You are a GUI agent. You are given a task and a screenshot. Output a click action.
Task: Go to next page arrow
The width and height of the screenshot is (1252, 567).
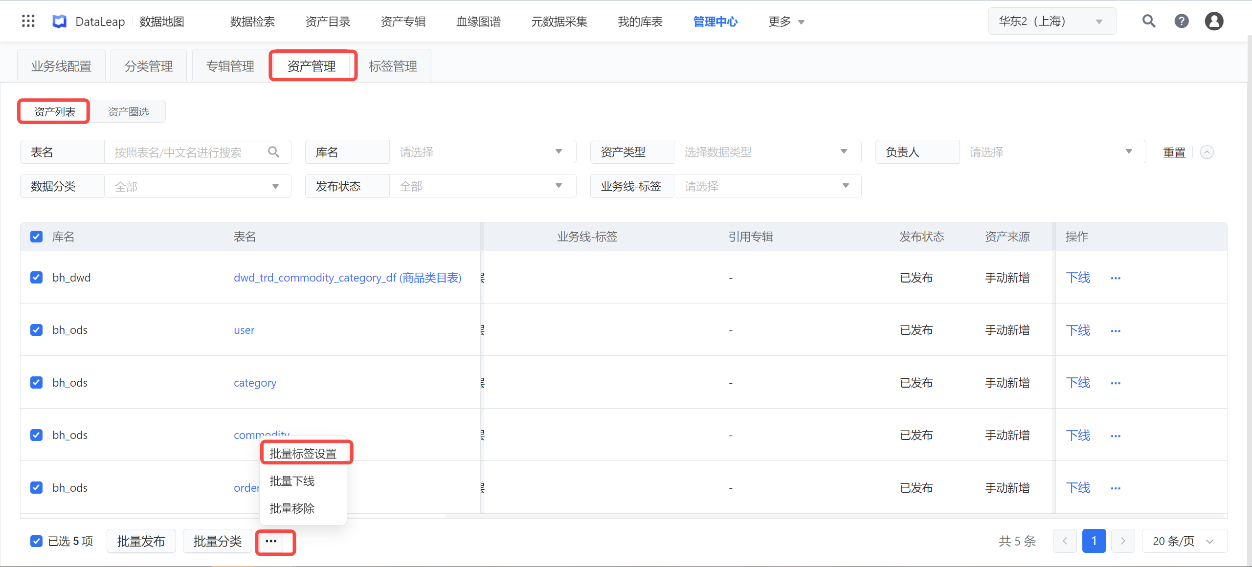(x=1123, y=541)
